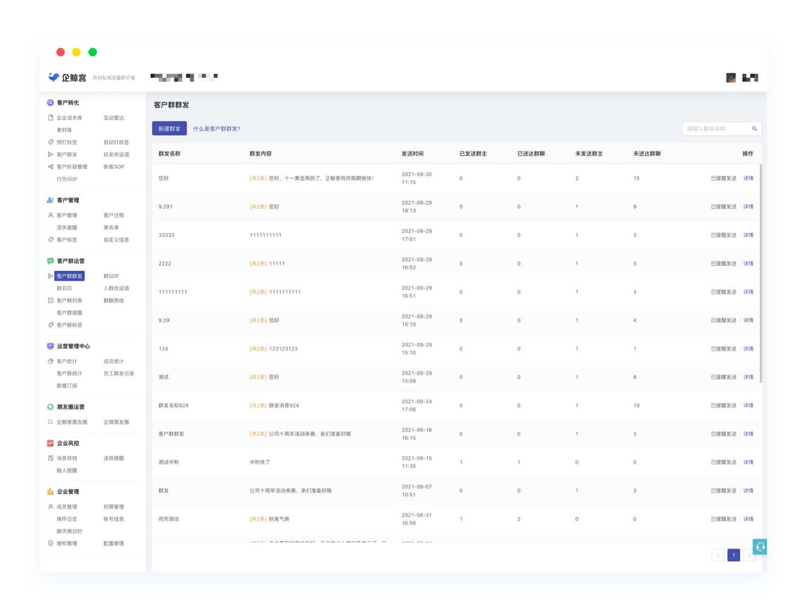Open the customer service headset icon
Image resolution: width=807 pixels, height=612 pixels.
(760, 547)
